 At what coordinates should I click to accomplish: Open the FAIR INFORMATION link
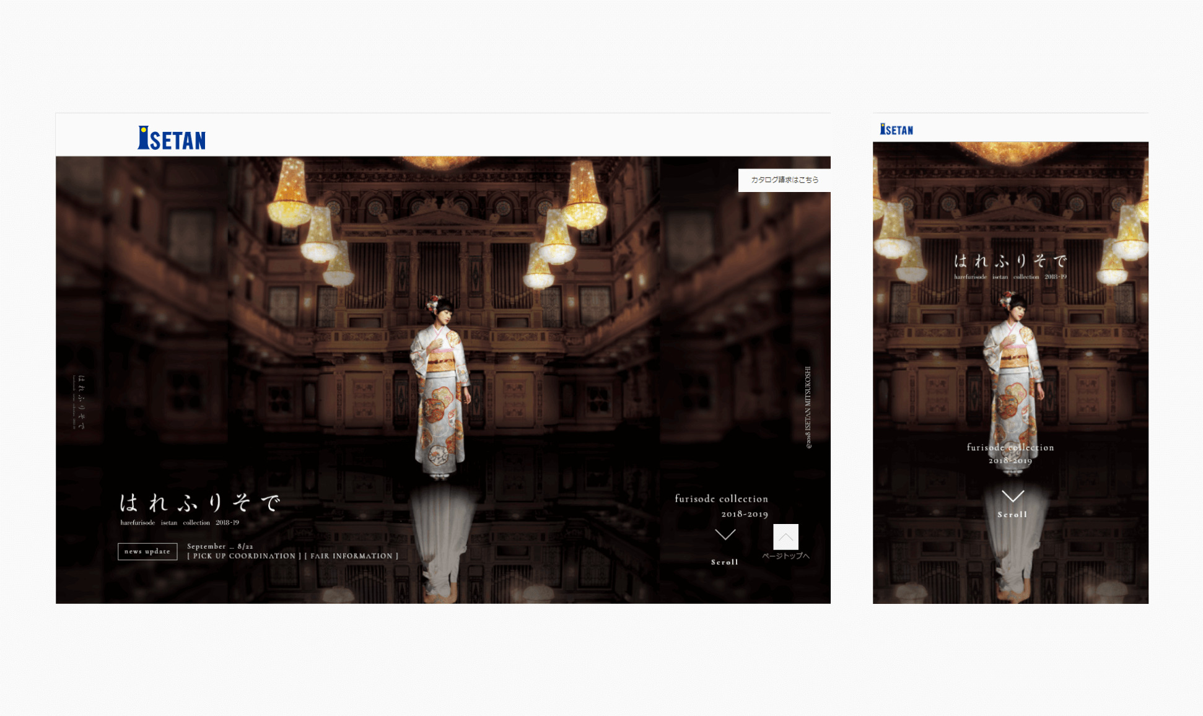tap(351, 556)
